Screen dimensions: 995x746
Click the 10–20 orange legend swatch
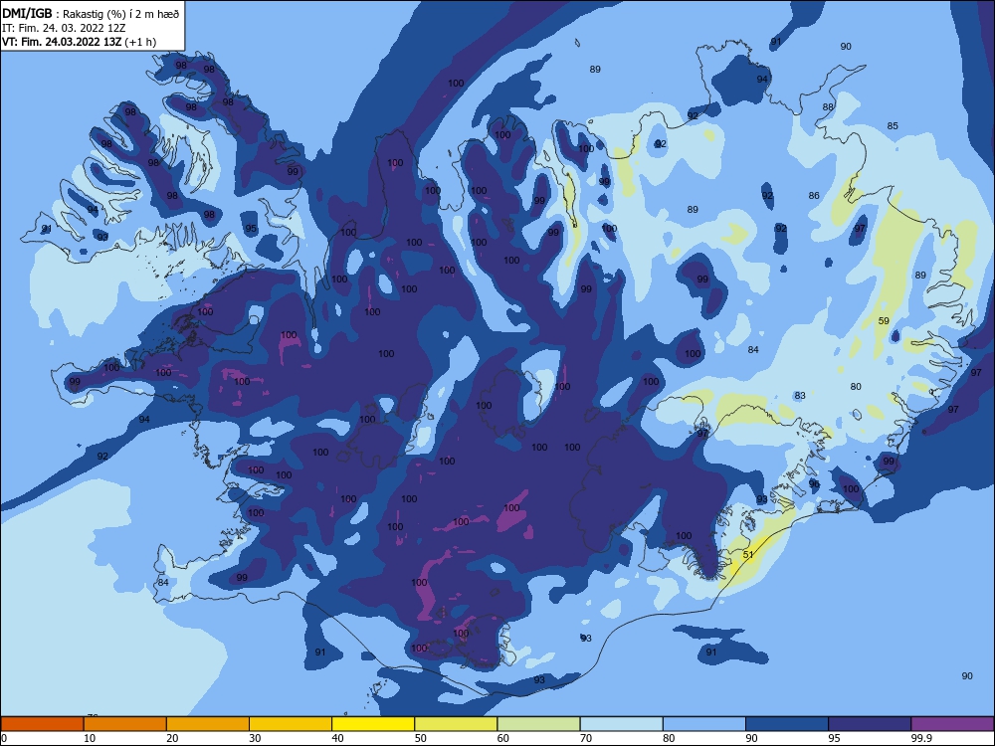[x=125, y=724]
